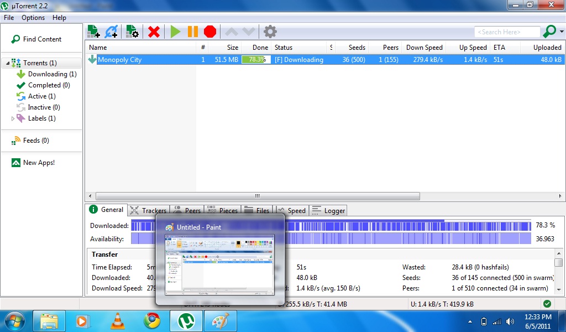Open New Apps! in the sidebar

click(39, 163)
